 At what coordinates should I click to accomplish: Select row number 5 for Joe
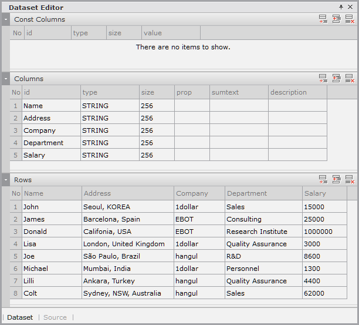coord(16,256)
